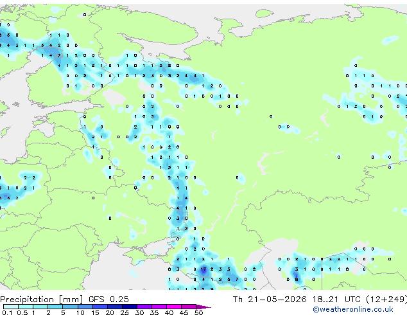Image resolution: width=407 pixels, height=315 pixels.
Task: Click the '0.5' legend scale label
Action: pyautogui.click(x=22, y=312)
